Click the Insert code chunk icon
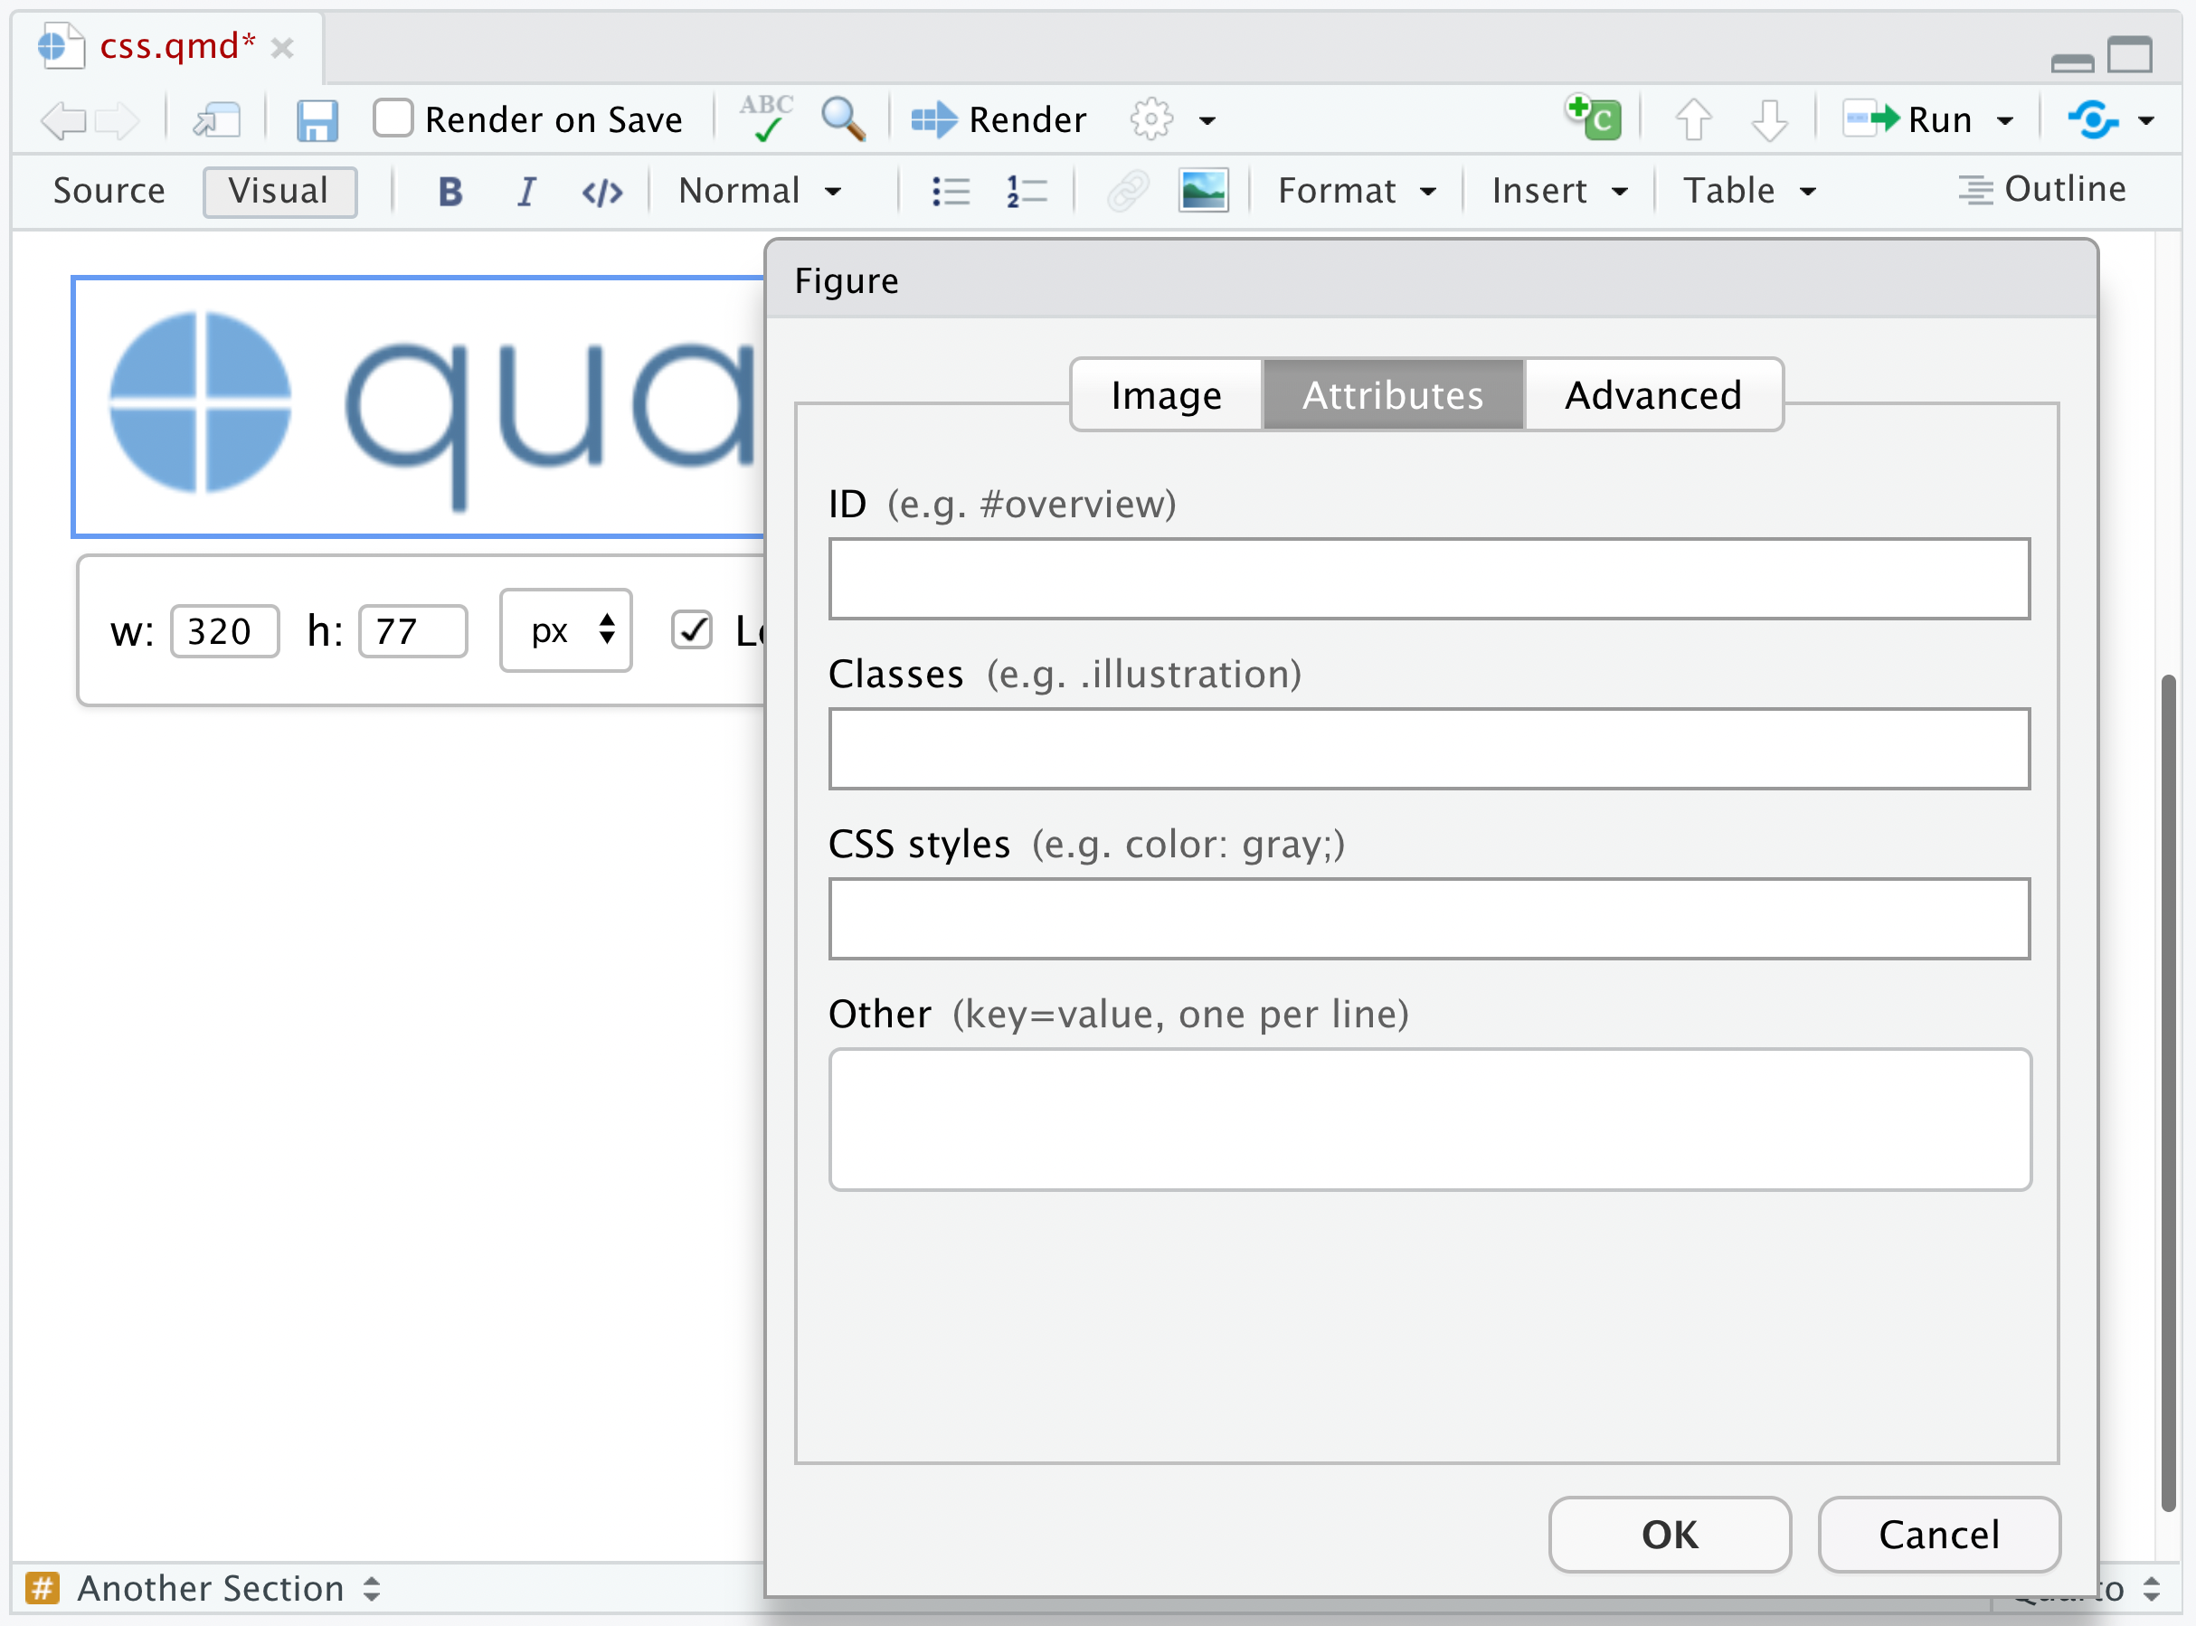The width and height of the screenshot is (2196, 1626). point(1595,119)
